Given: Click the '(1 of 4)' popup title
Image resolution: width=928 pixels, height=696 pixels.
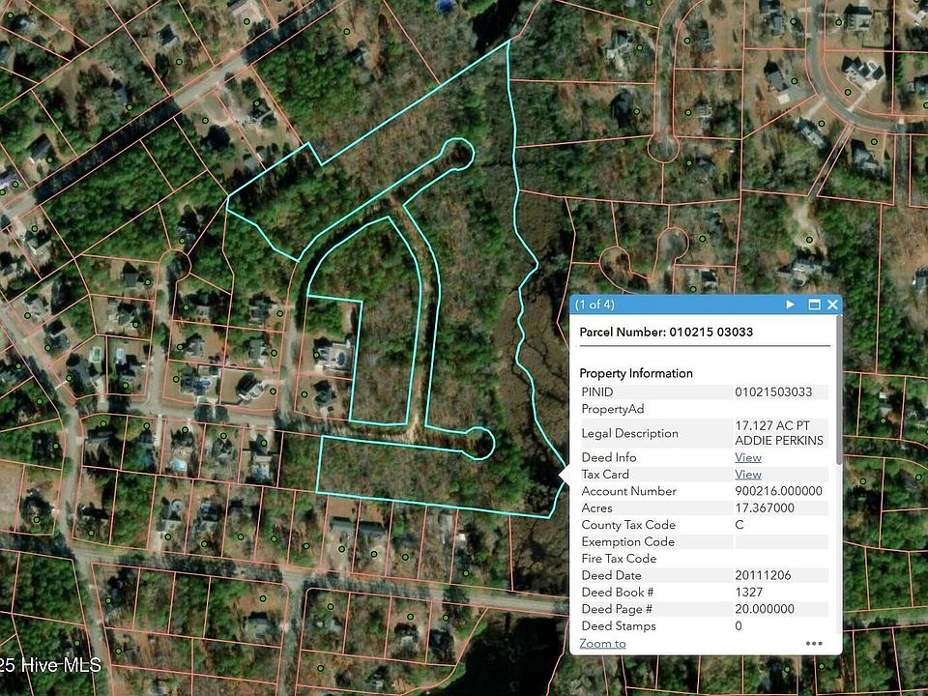Looking at the screenshot, I should (594, 304).
